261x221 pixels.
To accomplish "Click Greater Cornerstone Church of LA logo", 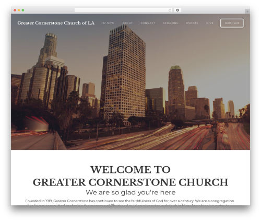I will (x=56, y=23).
